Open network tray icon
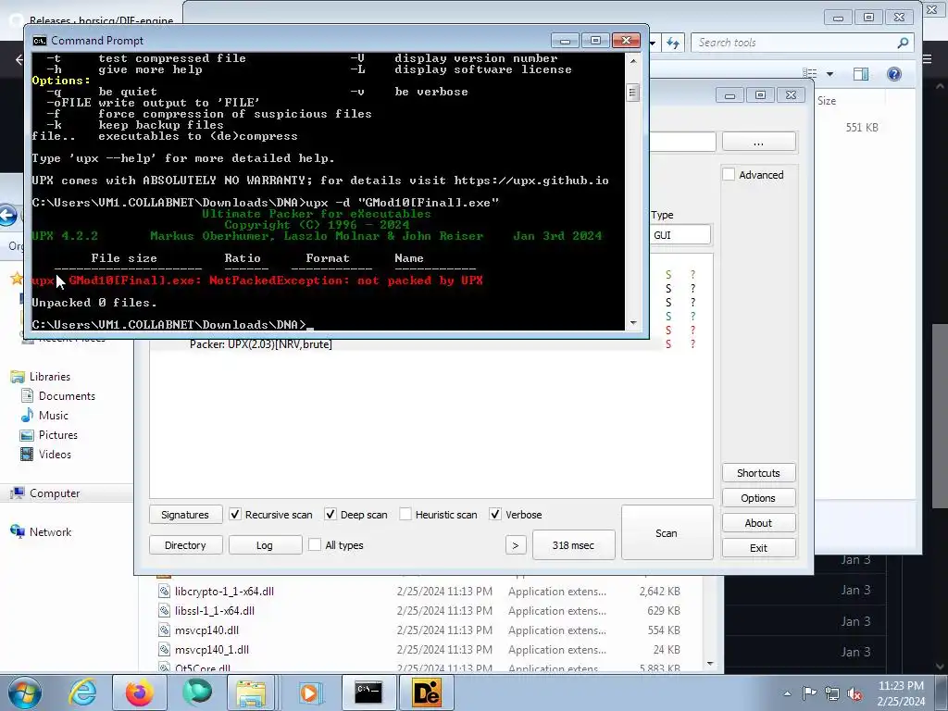This screenshot has width=948, height=711. [x=832, y=693]
